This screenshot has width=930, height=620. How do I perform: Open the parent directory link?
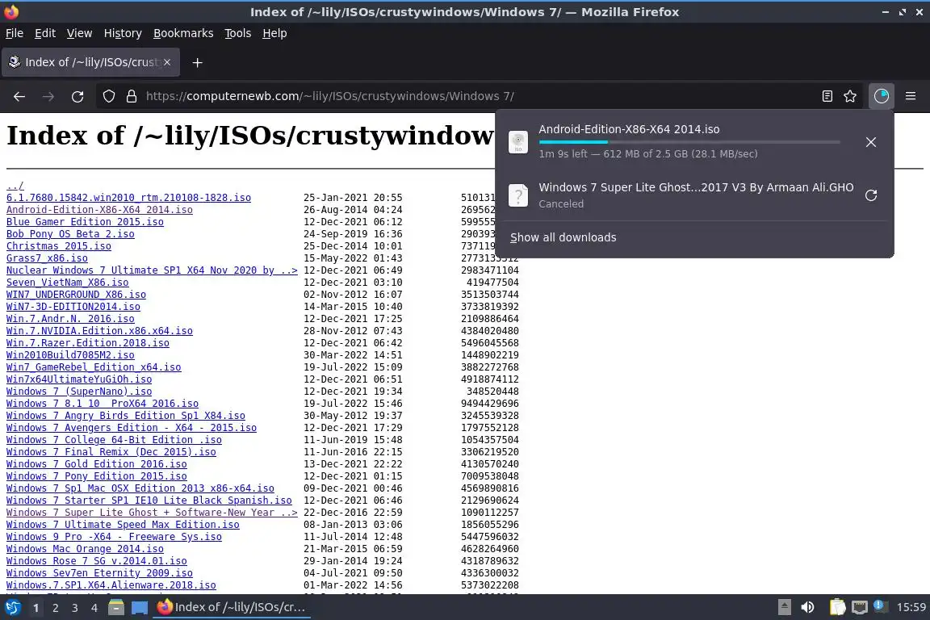pyautogui.click(x=15, y=186)
